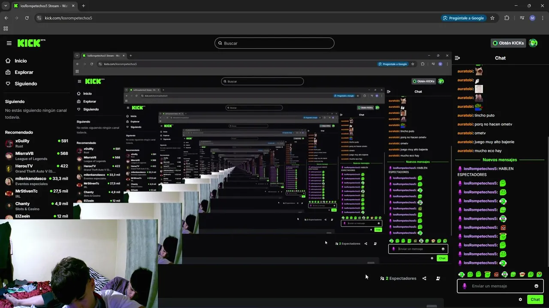The height and width of the screenshot is (308, 549).
Task: Jump to Nuevos mensajes in the outermost chat
Action: [x=500, y=160]
